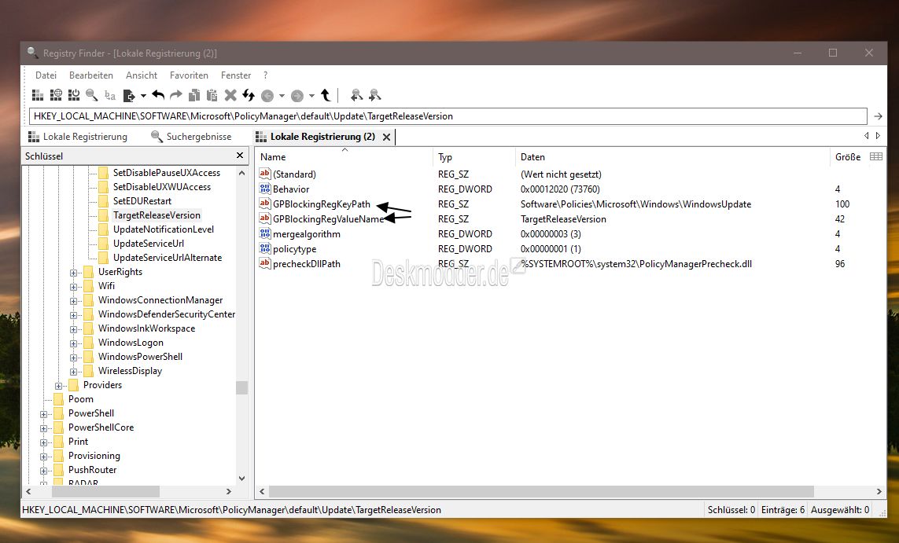This screenshot has width=899, height=543.
Task: Click the registry path address field
Action: 448,116
